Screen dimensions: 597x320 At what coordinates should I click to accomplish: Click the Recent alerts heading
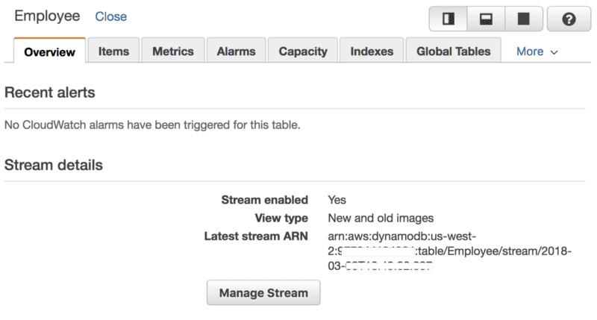click(50, 92)
